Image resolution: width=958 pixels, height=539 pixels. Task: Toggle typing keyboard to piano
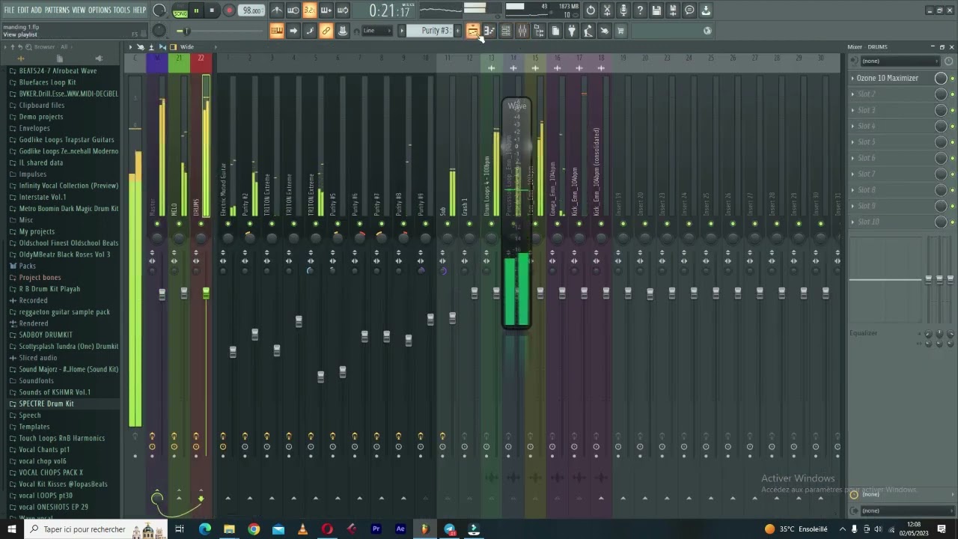277,31
